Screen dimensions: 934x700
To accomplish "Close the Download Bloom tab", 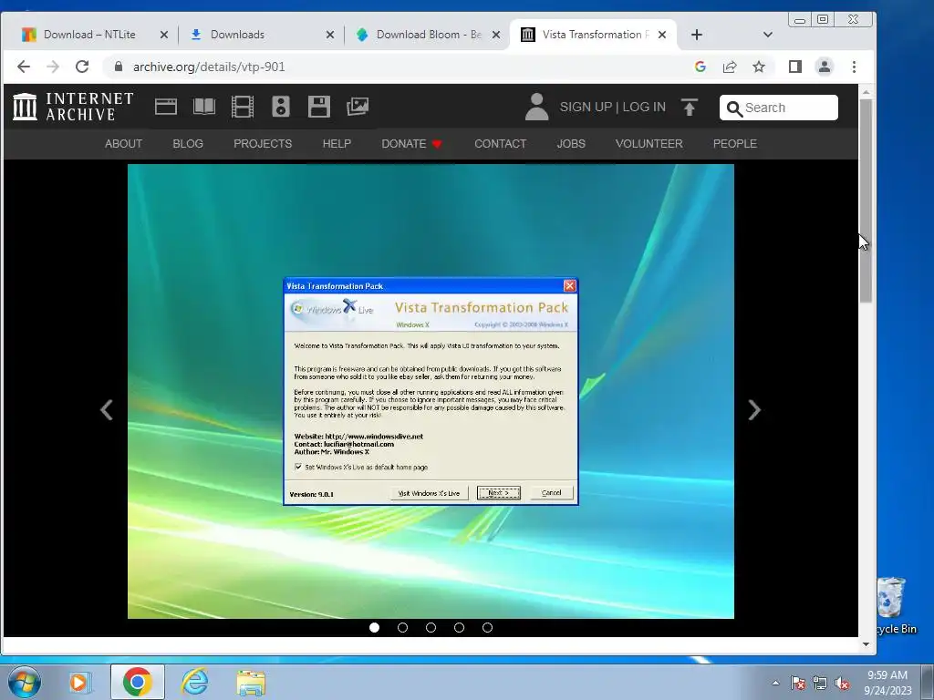I will pos(495,35).
